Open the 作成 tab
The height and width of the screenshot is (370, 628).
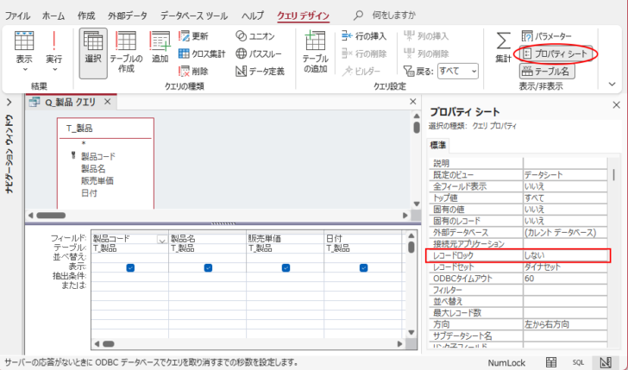[x=86, y=16]
